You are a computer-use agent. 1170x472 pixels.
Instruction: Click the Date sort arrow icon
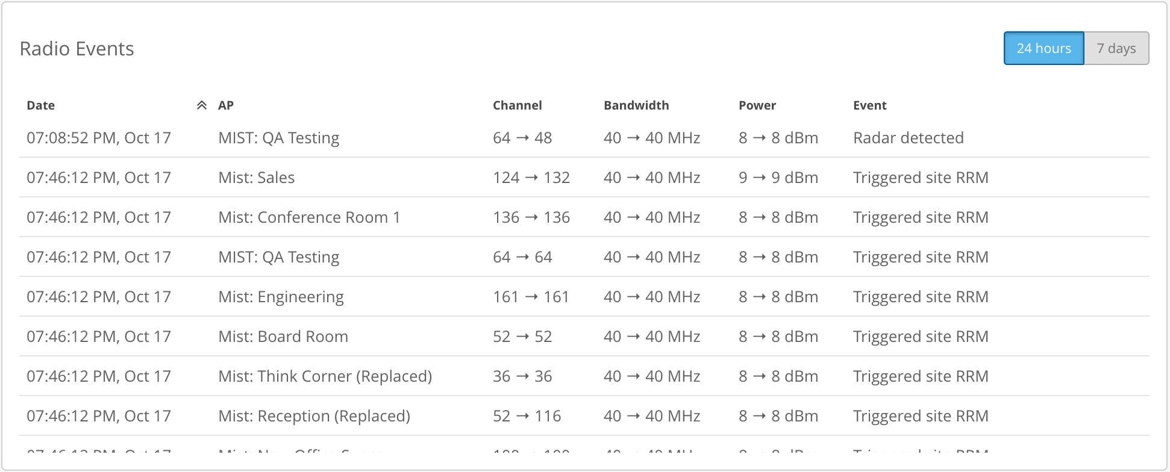[202, 105]
